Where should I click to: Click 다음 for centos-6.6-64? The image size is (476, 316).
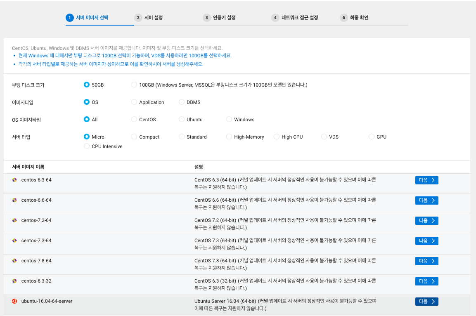[426, 200]
